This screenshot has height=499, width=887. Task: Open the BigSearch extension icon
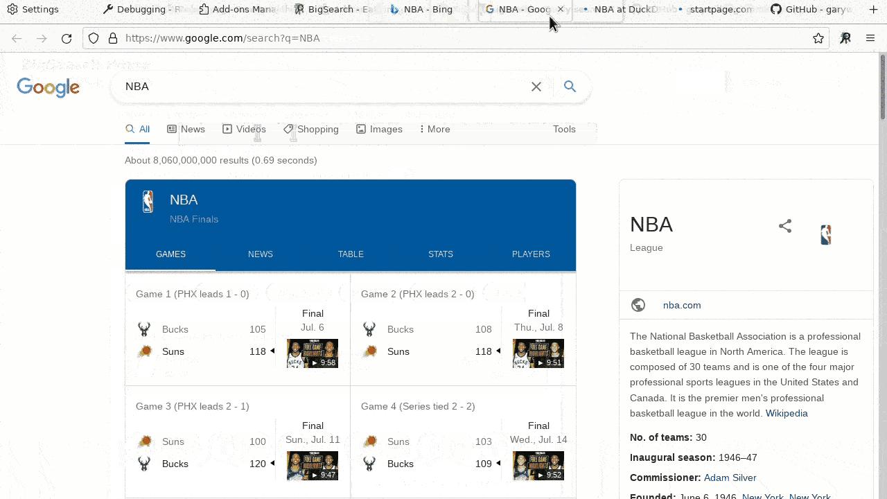tap(845, 38)
